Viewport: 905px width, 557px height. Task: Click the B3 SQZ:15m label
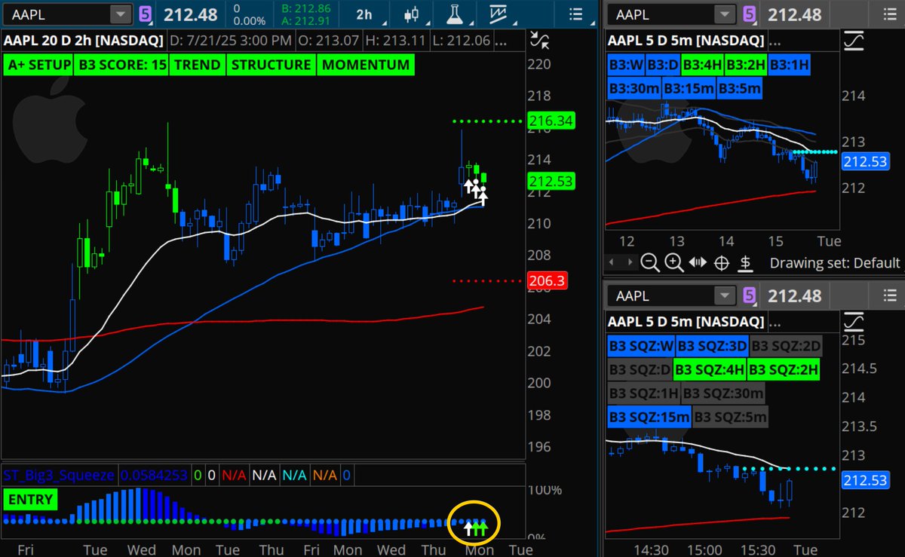[649, 417]
